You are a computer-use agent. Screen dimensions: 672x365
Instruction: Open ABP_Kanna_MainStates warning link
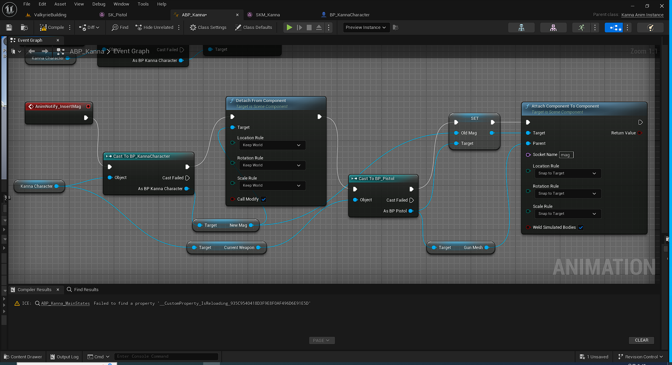(65, 304)
